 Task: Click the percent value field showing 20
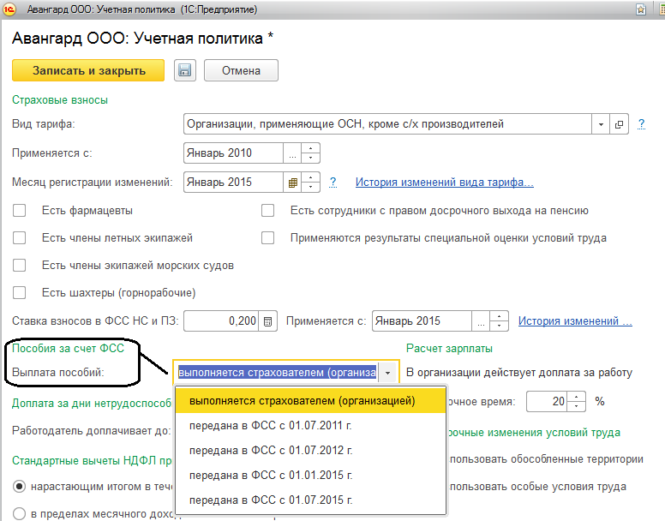[x=547, y=401]
